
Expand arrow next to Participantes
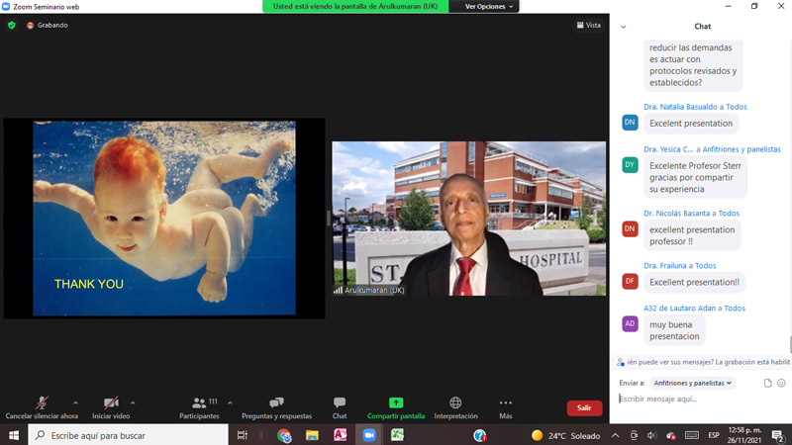pos(230,402)
